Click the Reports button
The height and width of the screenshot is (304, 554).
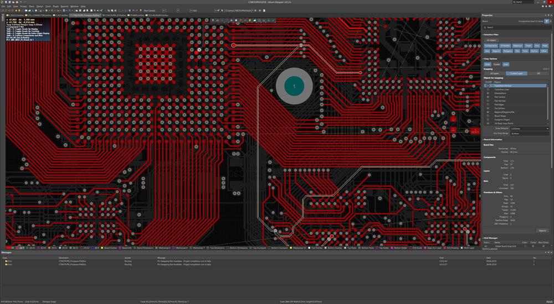tap(542, 230)
